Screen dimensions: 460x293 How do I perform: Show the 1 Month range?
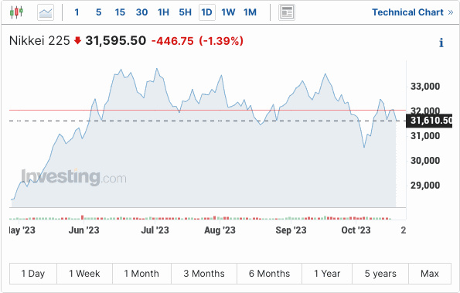tap(141, 274)
